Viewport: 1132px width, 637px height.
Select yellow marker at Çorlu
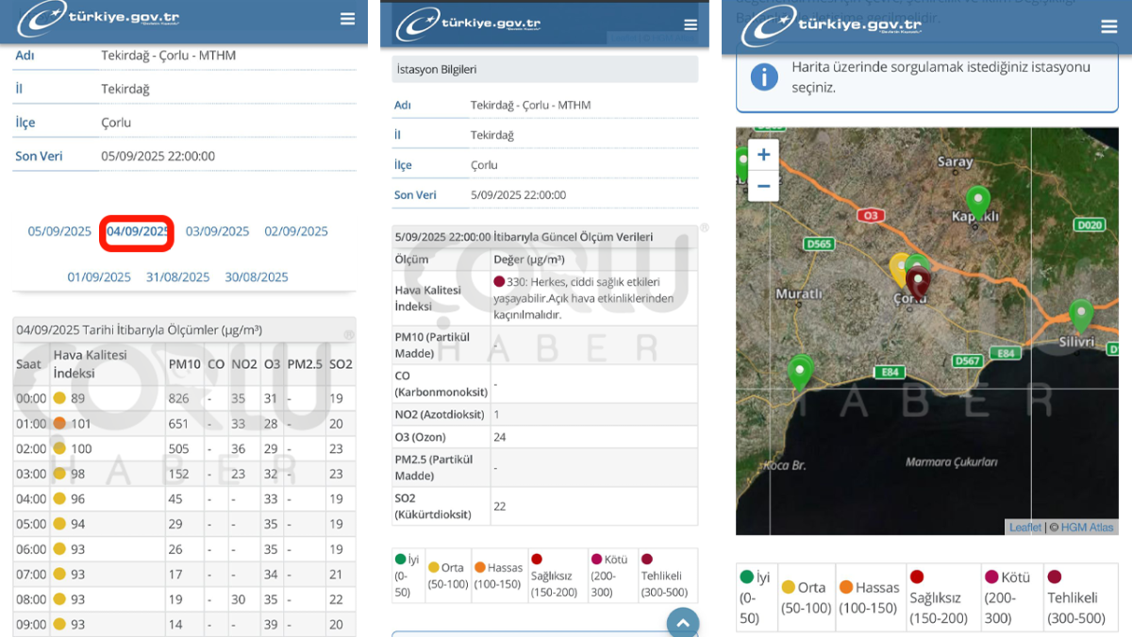coord(899,269)
